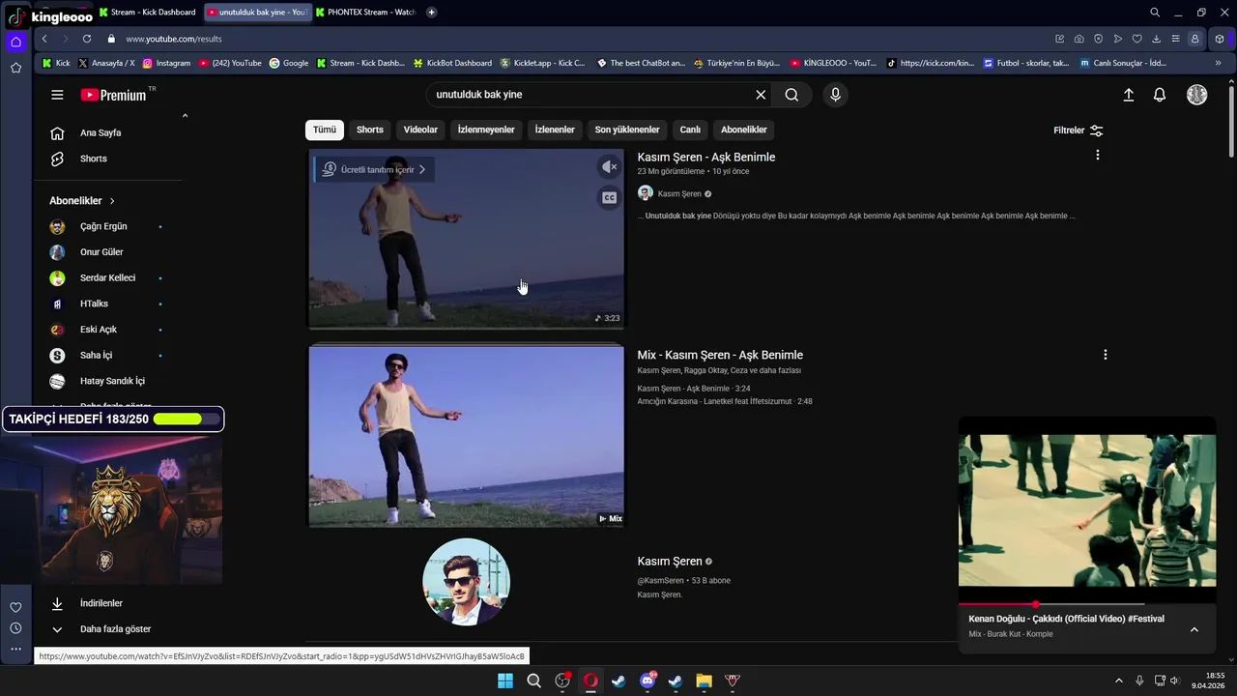The image size is (1237, 696).
Task: Open the Mix playlist thumbnail
Action: tap(466, 436)
